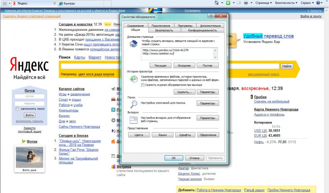
Task: Open Параметры for browsing history
Action: (208, 92)
